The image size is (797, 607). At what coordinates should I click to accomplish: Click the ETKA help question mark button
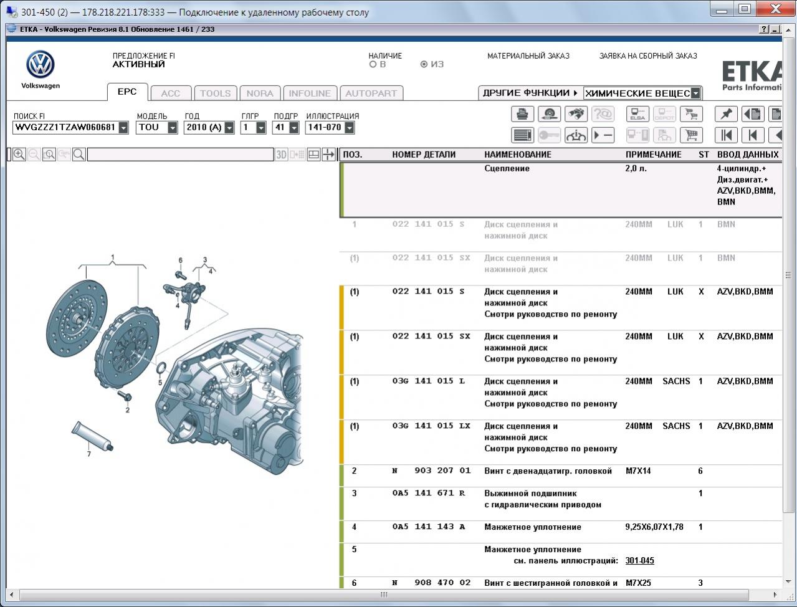(765, 29)
